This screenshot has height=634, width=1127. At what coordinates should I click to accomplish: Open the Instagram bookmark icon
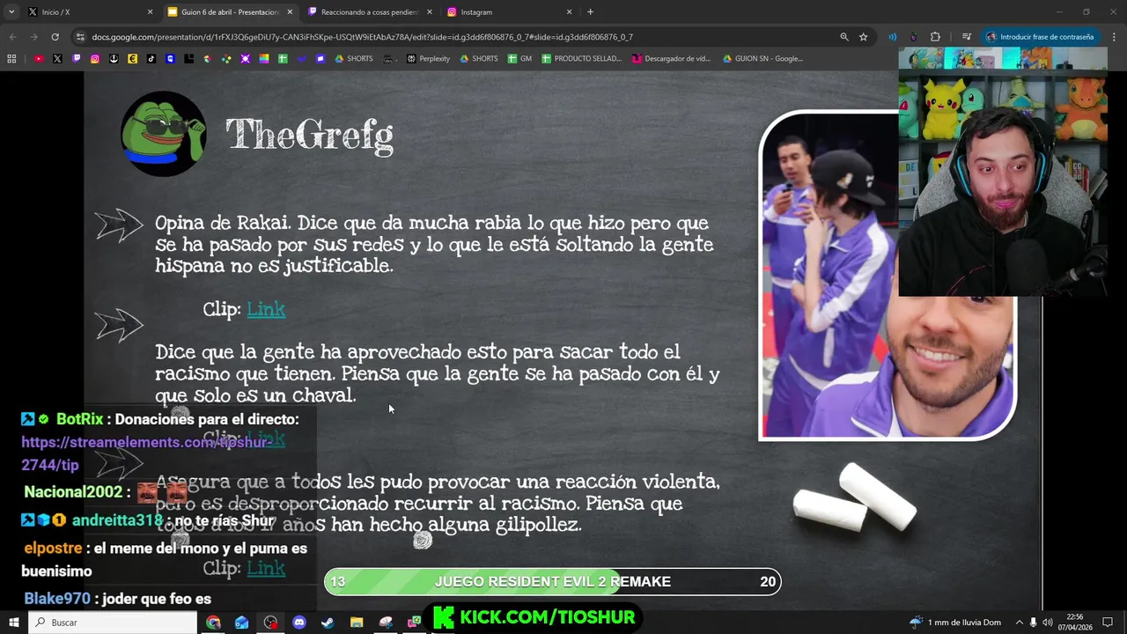click(x=95, y=59)
